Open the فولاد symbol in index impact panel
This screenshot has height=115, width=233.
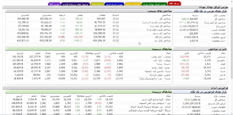tap(223, 64)
